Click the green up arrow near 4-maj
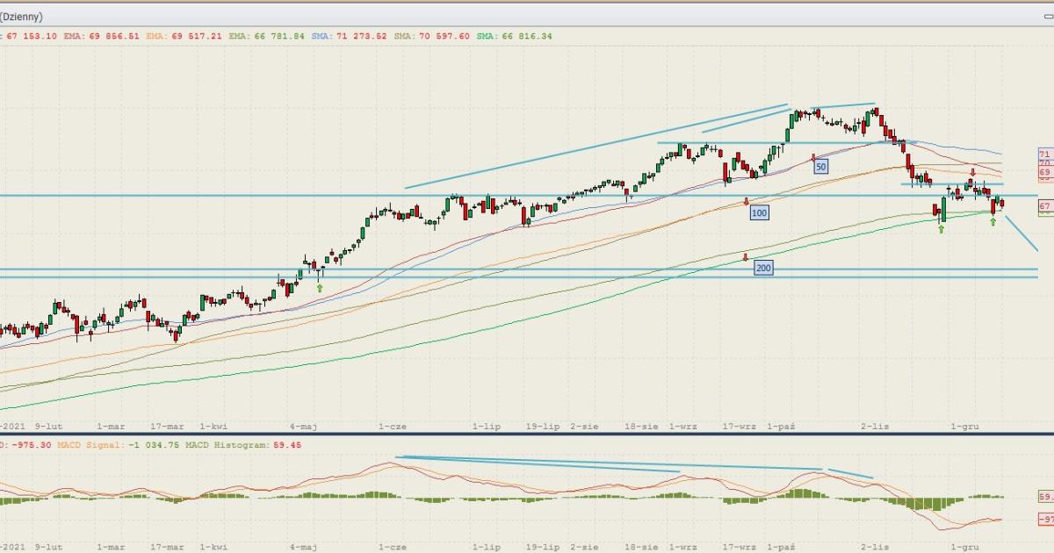The height and width of the screenshot is (553, 1054). pos(320,287)
